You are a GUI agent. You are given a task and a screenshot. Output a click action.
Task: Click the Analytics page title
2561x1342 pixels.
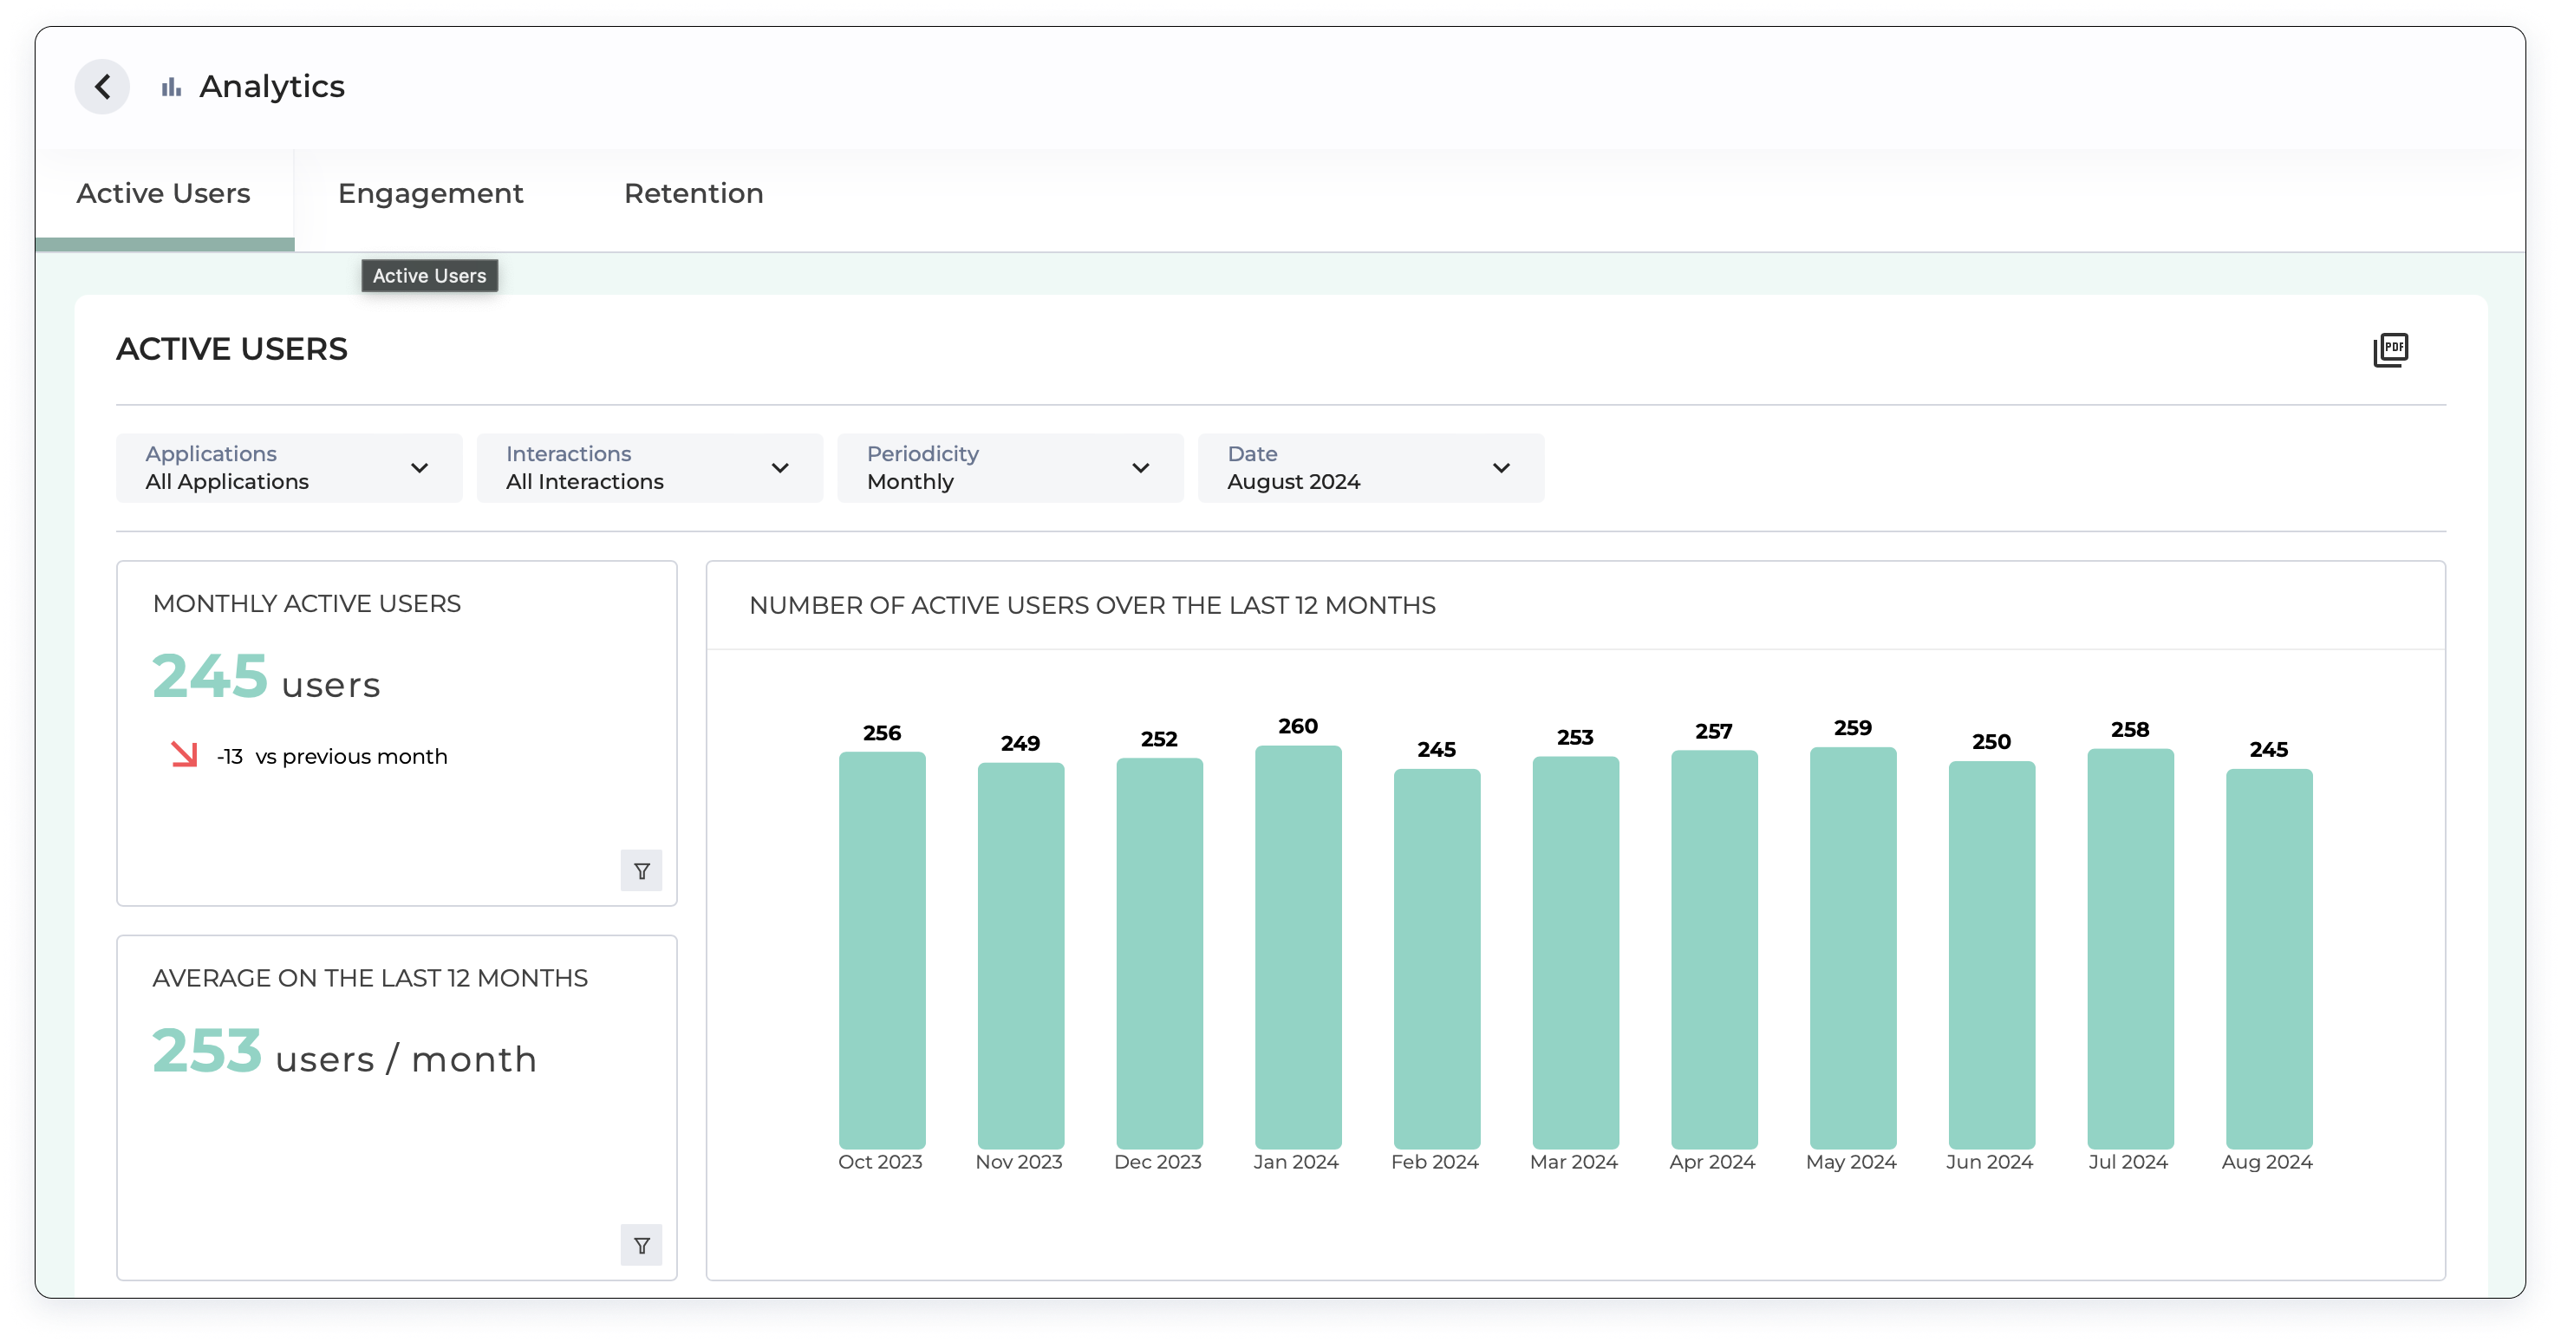click(272, 87)
